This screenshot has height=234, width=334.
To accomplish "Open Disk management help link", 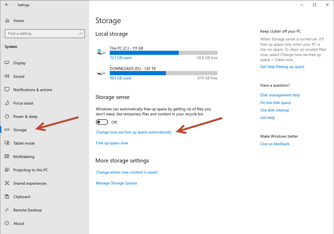I will 280,95.
